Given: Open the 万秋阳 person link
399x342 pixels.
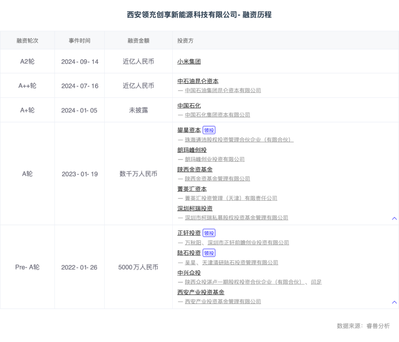Looking at the screenshot, I should tap(193, 243).
